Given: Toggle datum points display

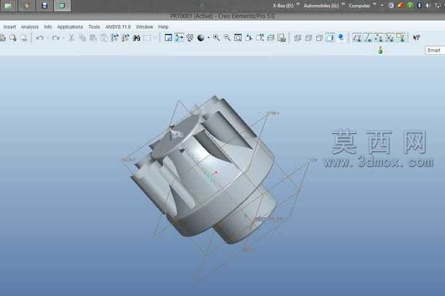Looking at the screenshot, I should 379,38.
